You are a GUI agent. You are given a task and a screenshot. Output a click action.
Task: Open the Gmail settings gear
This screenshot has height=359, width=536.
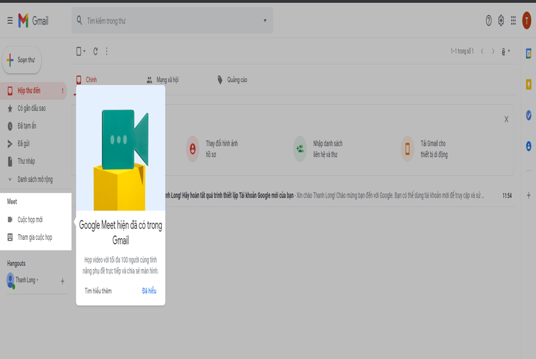[501, 20]
